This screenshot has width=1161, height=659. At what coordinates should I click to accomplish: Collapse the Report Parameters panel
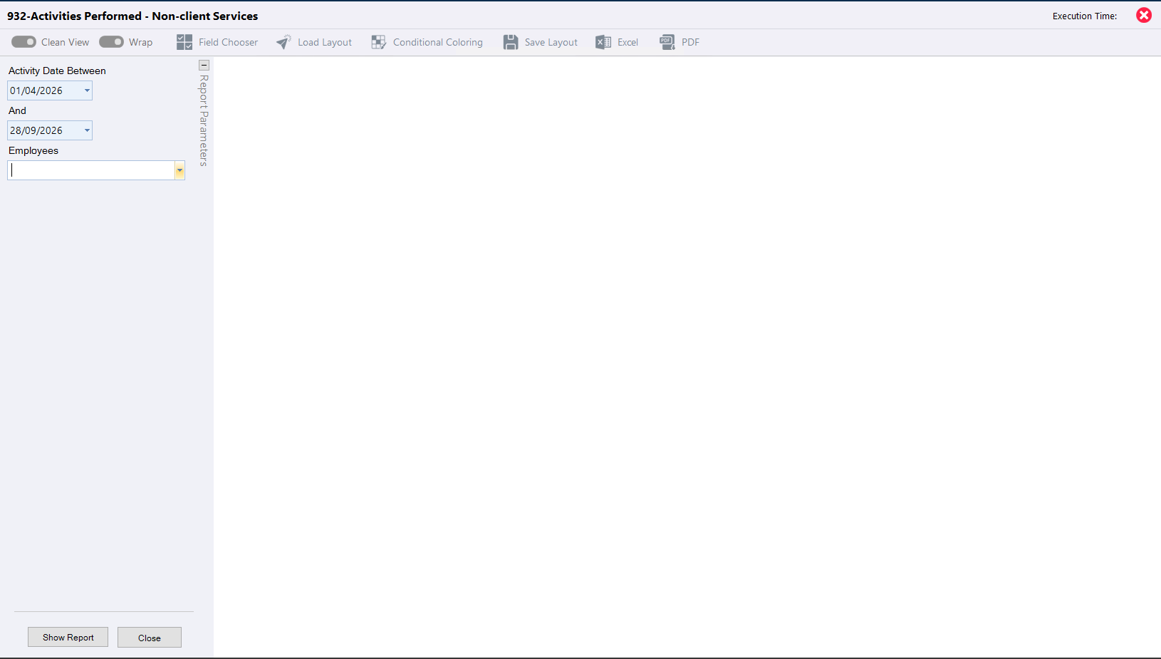click(204, 65)
